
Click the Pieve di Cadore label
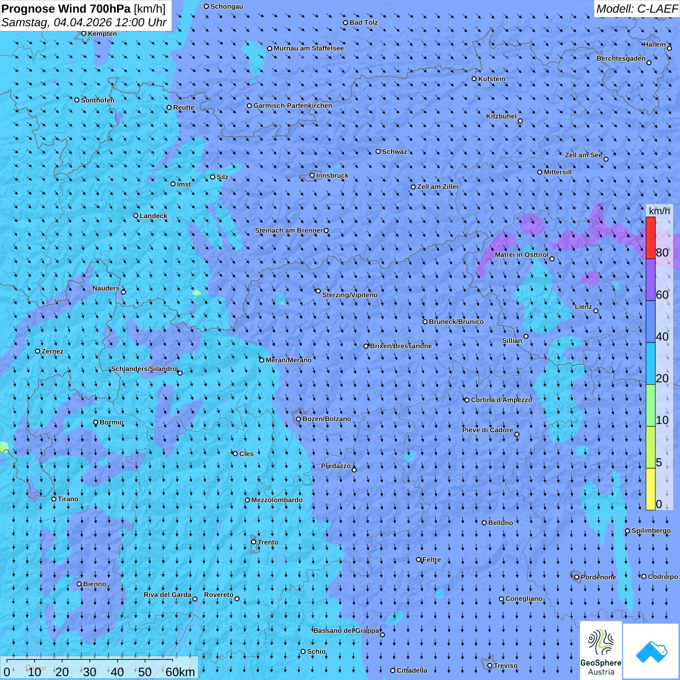point(488,430)
